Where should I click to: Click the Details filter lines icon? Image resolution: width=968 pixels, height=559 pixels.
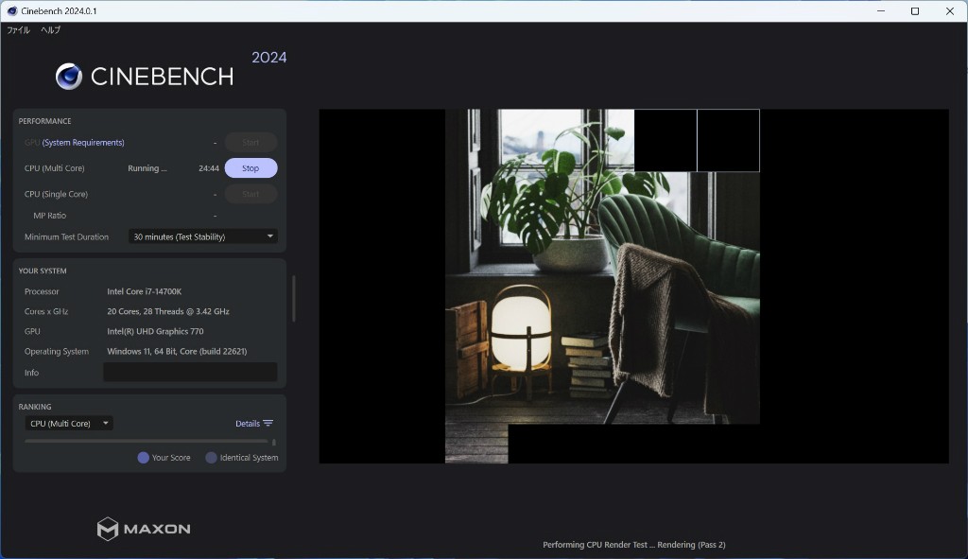point(268,424)
